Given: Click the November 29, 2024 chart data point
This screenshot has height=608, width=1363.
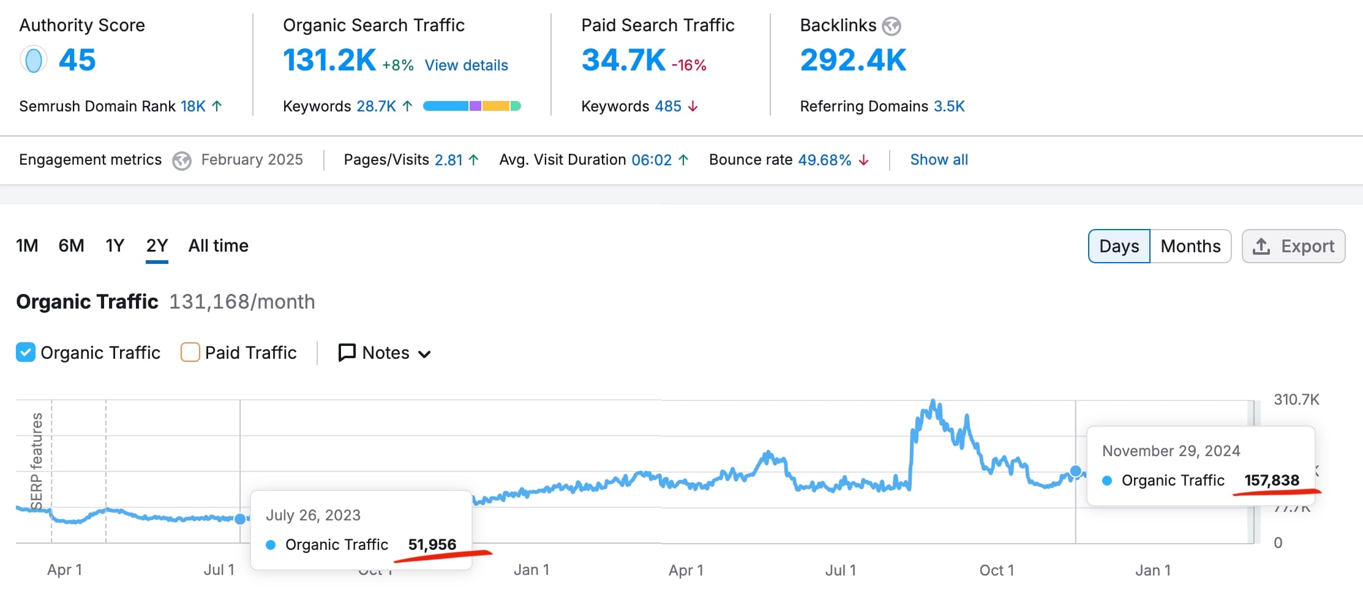Looking at the screenshot, I should [x=1075, y=471].
